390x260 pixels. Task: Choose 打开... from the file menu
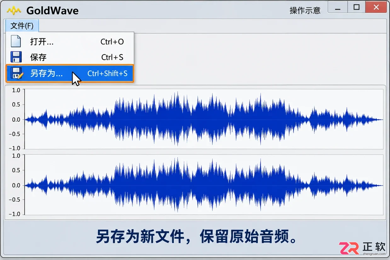tap(70, 42)
